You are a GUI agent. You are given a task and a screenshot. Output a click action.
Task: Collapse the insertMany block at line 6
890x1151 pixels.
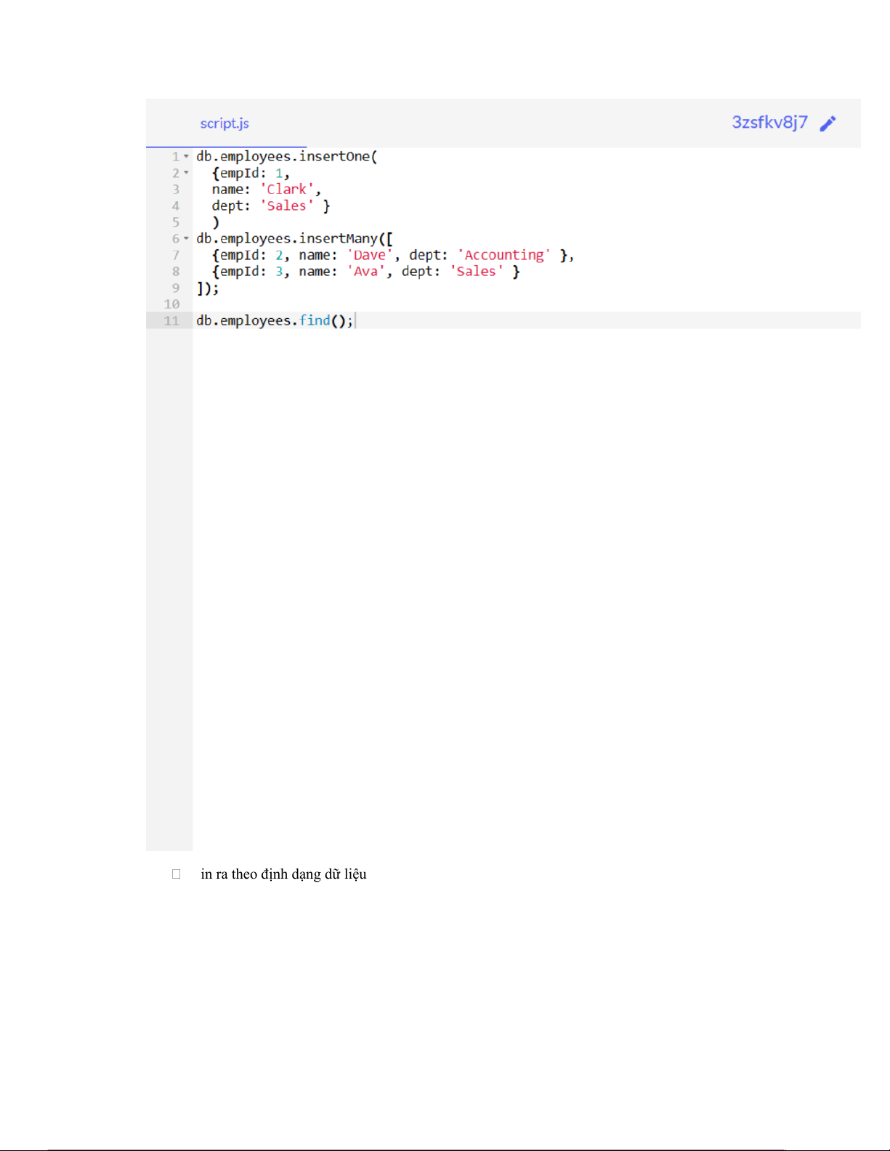186,238
